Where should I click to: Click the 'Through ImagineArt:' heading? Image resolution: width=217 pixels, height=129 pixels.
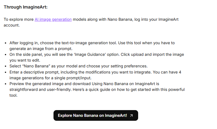26,7
